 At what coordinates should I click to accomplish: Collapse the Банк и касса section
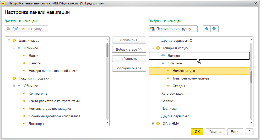coord(9,40)
